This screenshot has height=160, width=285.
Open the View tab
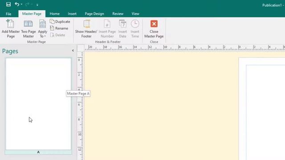click(x=135, y=14)
